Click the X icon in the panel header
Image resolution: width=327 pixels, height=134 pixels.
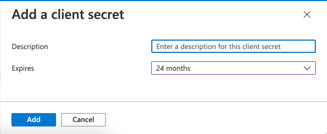(307, 15)
